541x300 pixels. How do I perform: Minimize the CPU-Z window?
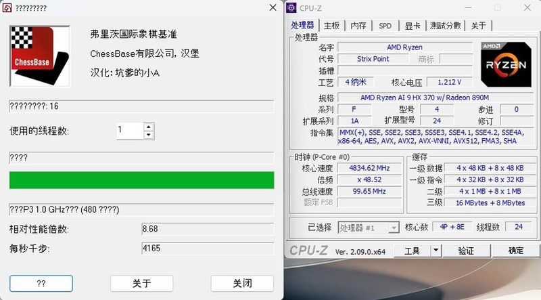(x=468, y=7)
